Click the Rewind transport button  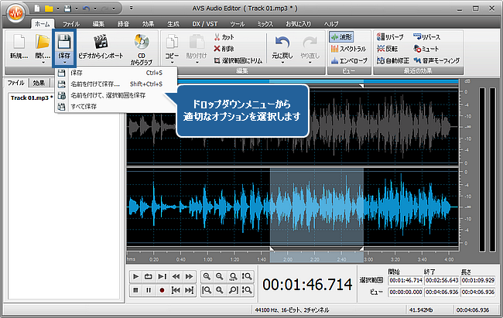pos(176,276)
